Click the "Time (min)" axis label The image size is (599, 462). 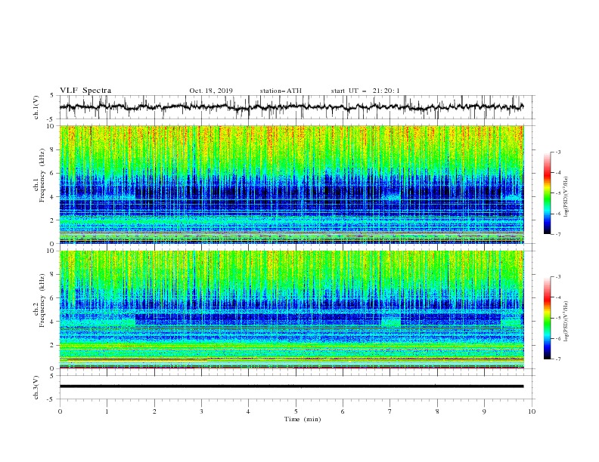pos(303,419)
